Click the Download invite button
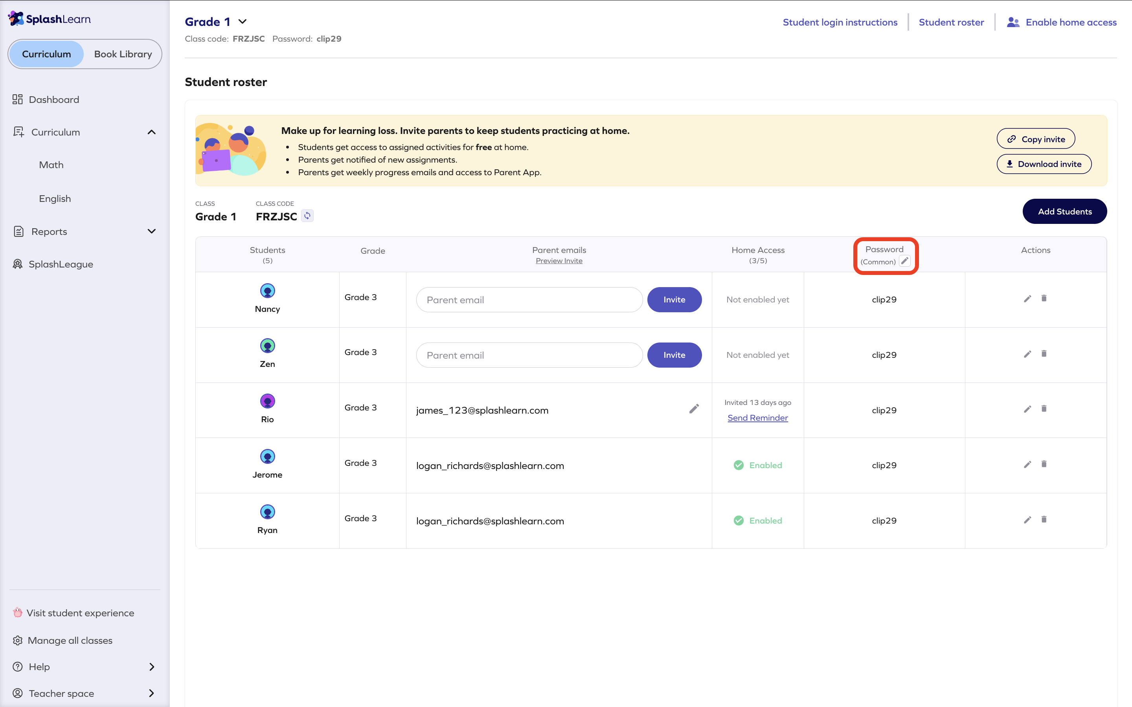Image resolution: width=1132 pixels, height=707 pixels. 1044,164
